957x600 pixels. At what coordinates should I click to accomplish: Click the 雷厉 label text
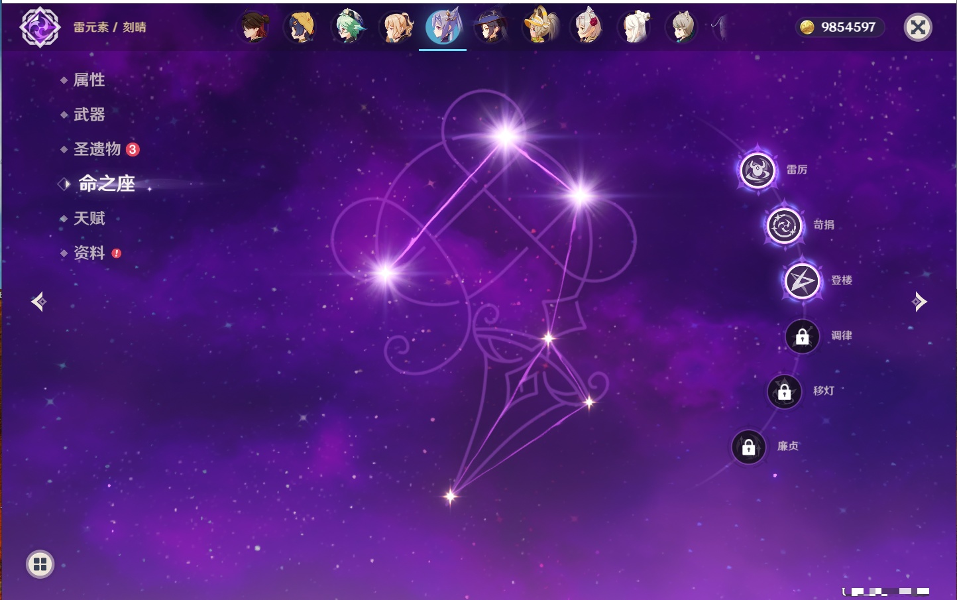point(797,170)
